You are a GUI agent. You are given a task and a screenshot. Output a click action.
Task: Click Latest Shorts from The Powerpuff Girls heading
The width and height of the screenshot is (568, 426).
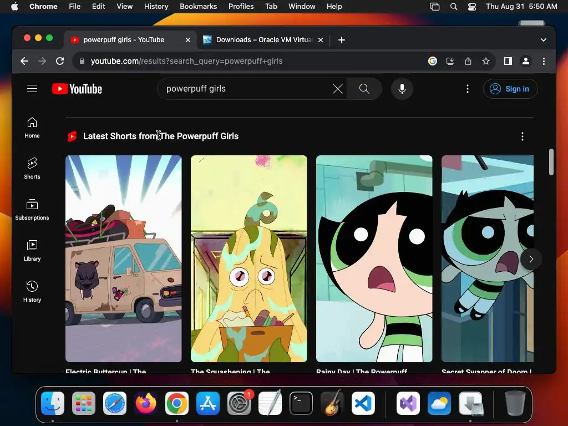(x=161, y=136)
